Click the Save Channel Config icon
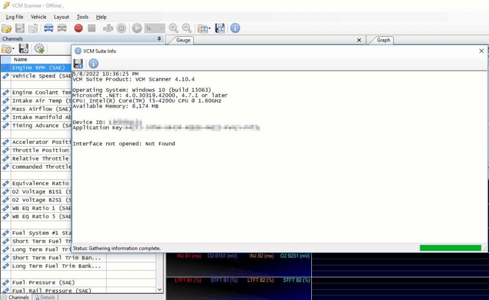The height and width of the screenshot is (300, 489). click(x=24, y=49)
